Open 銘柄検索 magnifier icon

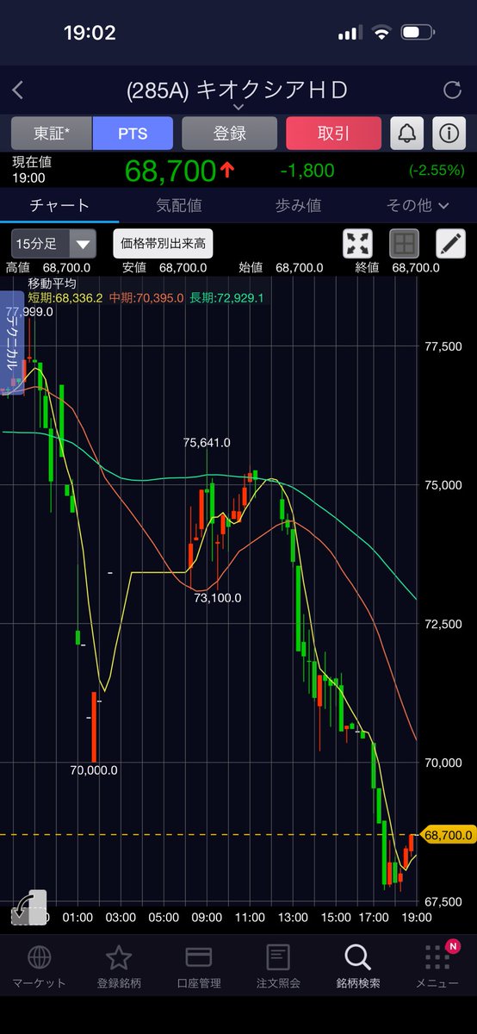(x=357, y=957)
